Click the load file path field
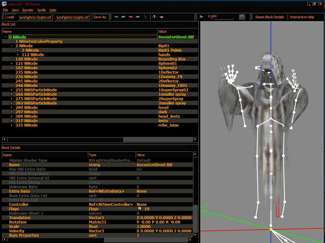325x243 pixels. pos(35,17)
